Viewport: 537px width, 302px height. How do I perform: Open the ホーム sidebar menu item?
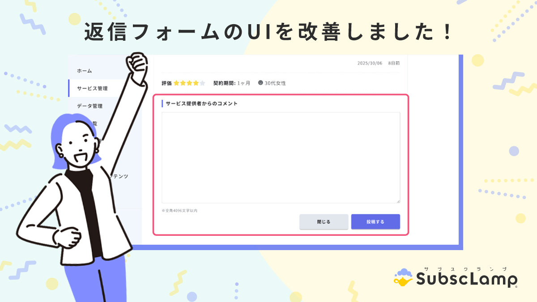pyautogui.click(x=84, y=71)
